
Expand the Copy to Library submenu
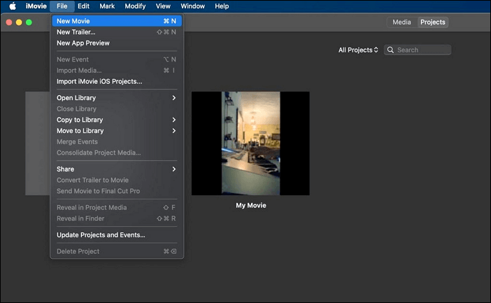[173, 120]
